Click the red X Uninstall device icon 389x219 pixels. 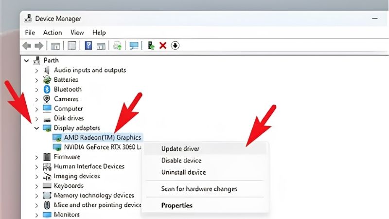(163, 45)
